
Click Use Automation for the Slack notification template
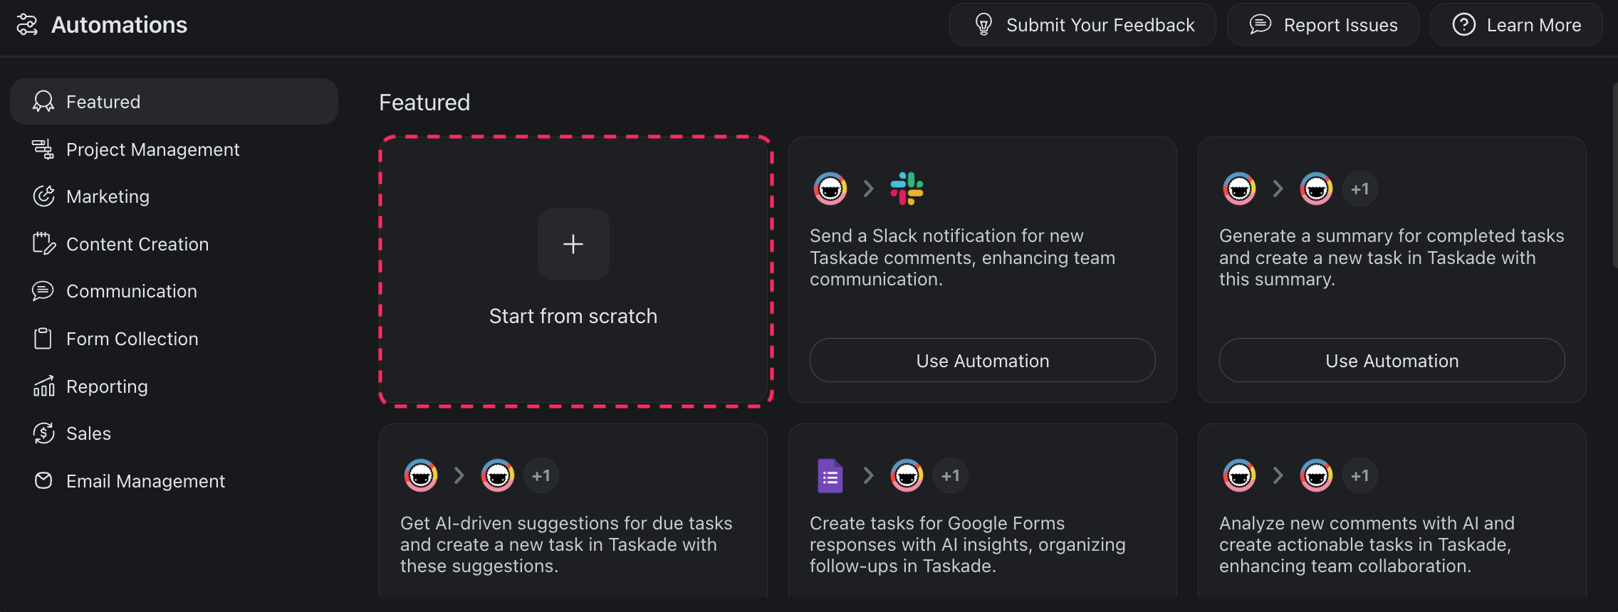(x=982, y=360)
